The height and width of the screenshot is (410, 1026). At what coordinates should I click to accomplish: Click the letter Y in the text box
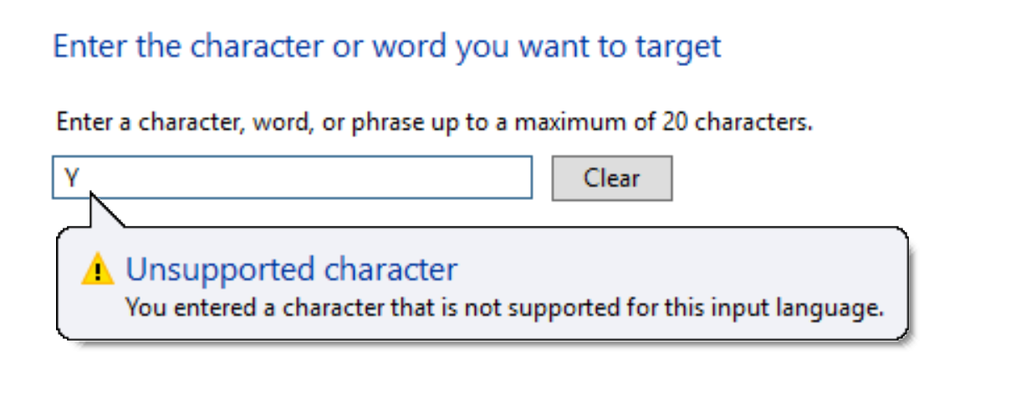[x=72, y=177]
